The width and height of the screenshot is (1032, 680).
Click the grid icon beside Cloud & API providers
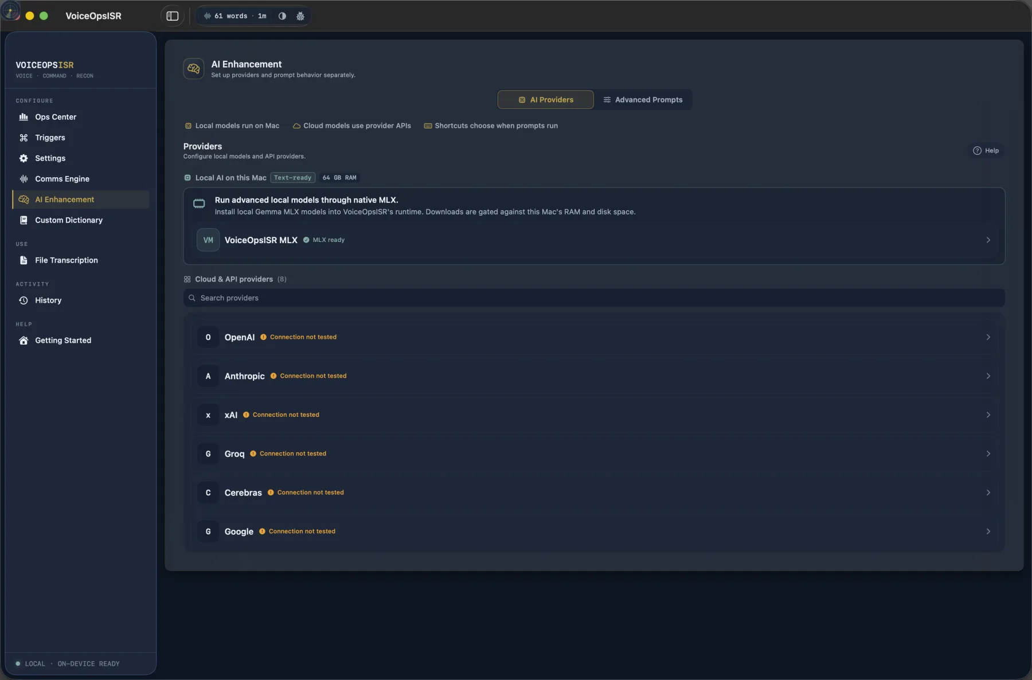pyautogui.click(x=187, y=279)
